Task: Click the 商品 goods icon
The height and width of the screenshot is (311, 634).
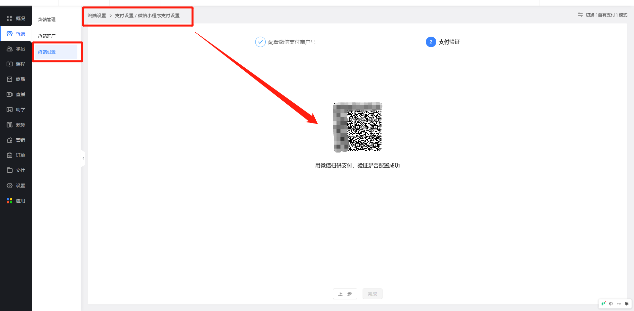Action: click(10, 79)
